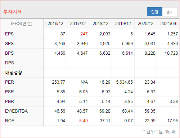Click PSR value 6.92
The image size is (180, 138).
tap(106, 92)
